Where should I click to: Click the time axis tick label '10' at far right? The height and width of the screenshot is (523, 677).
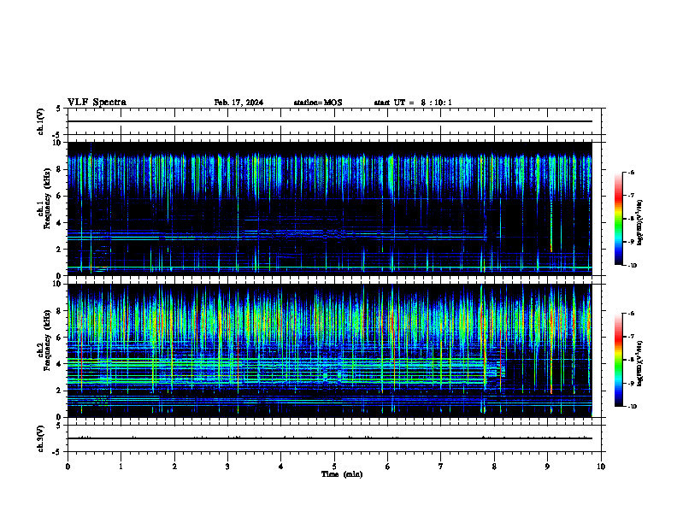pyautogui.click(x=601, y=467)
